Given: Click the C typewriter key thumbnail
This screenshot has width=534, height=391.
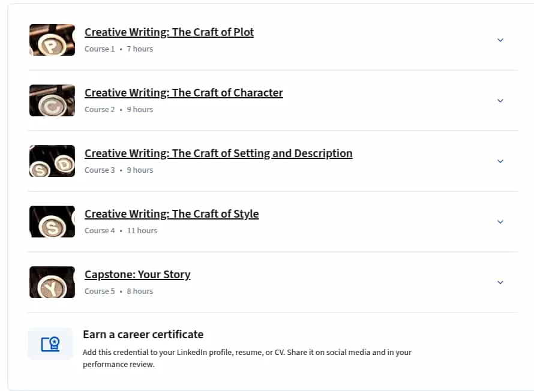Looking at the screenshot, I should (x=52, y=100).
